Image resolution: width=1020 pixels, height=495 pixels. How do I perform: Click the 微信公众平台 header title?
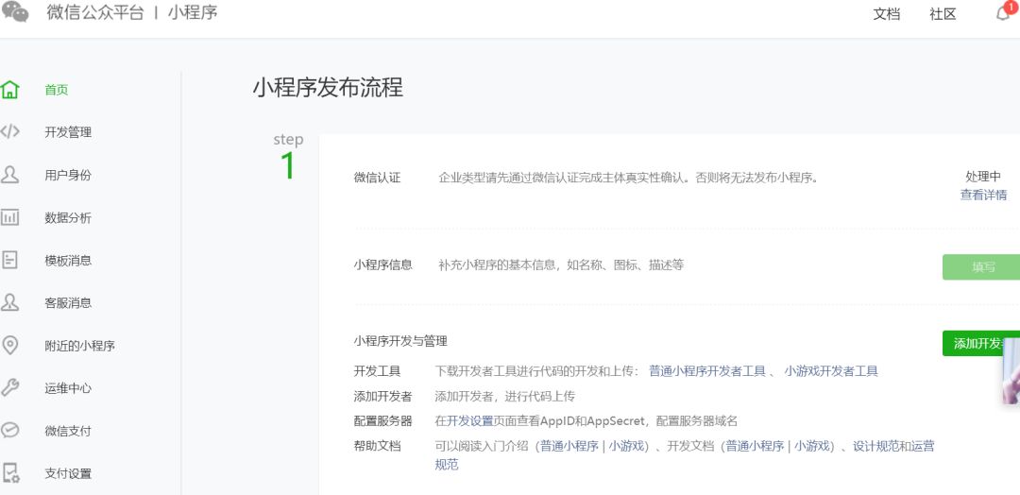pos(95,12)
